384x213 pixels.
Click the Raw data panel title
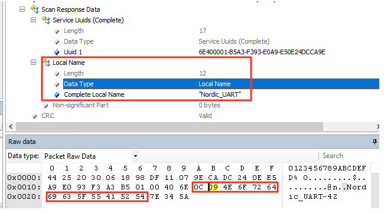pyautogui.click(x=22, y=142)
